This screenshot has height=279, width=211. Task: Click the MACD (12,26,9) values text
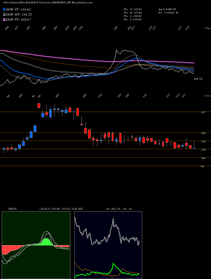58,209
